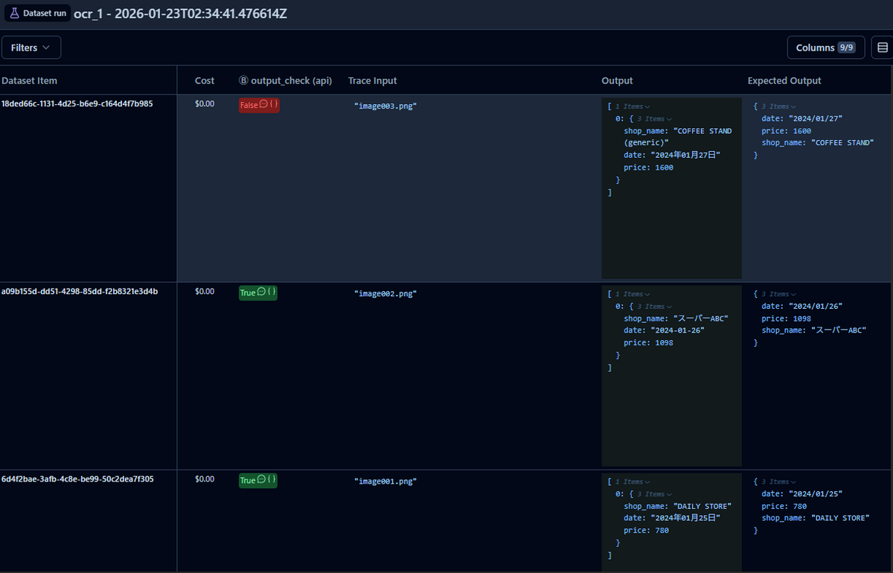This screenshot has height=573, width=893.
Task: Click the circled B icon in output_check header
Action: point(243,80)
